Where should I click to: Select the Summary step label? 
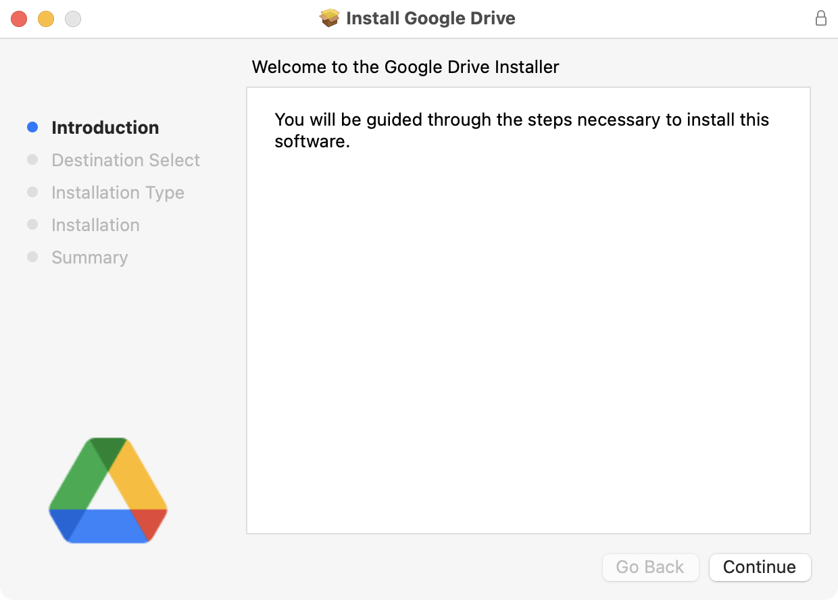89,257
